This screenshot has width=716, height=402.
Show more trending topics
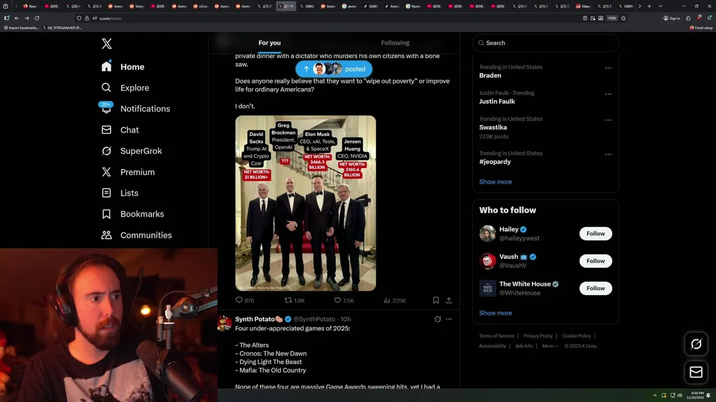496,182
